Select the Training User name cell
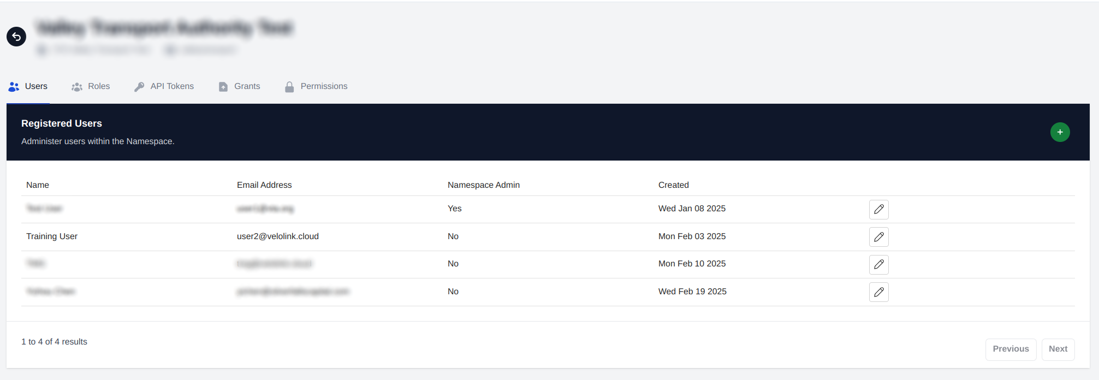The image size is (1099, 380). click(52, 236)
